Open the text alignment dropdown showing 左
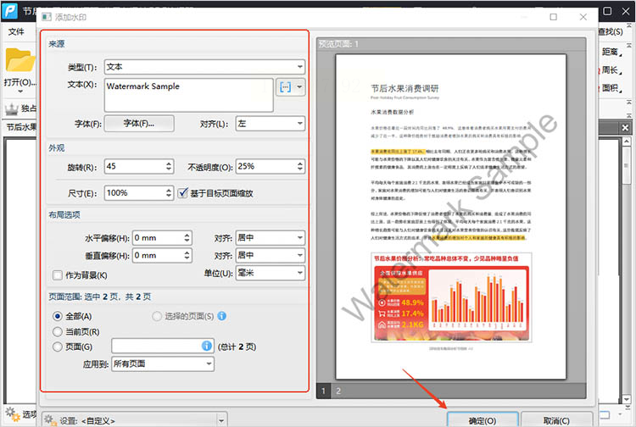 coord(271,124)
